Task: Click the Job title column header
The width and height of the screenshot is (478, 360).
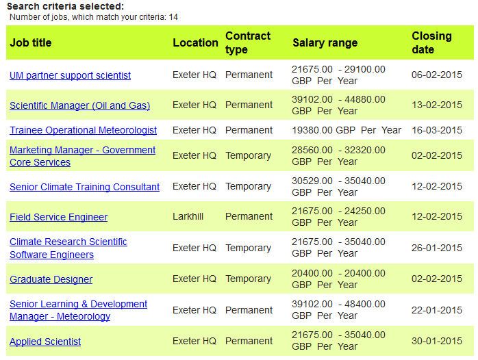Action: click(31, 42)
